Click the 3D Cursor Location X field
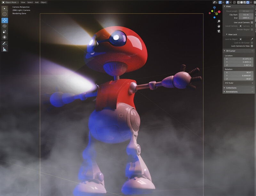The width and height of the screenshot is (256, 196). [239, 59]
